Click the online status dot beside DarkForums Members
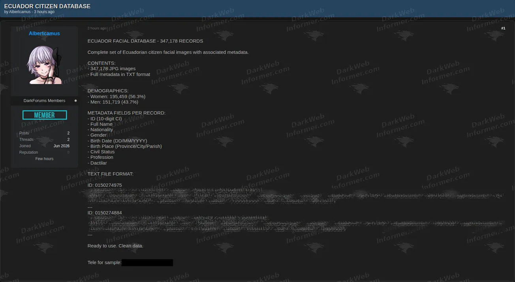515x282 pixels. tap(76, 101)
